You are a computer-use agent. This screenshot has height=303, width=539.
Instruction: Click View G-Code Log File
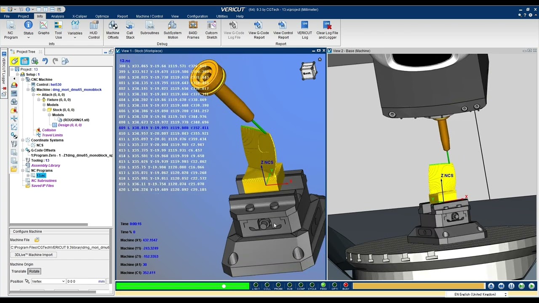coord(234,30)
